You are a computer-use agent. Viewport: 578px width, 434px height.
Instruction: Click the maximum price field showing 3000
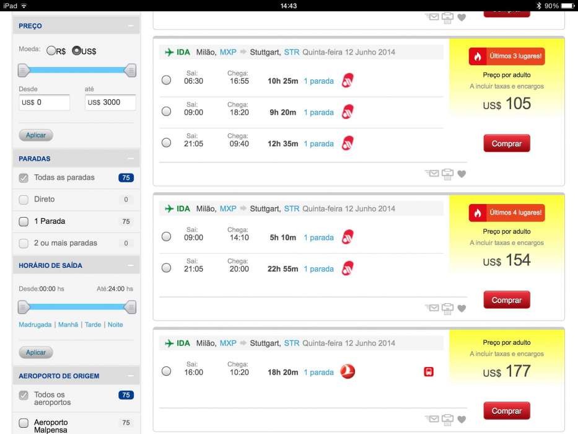110,102
